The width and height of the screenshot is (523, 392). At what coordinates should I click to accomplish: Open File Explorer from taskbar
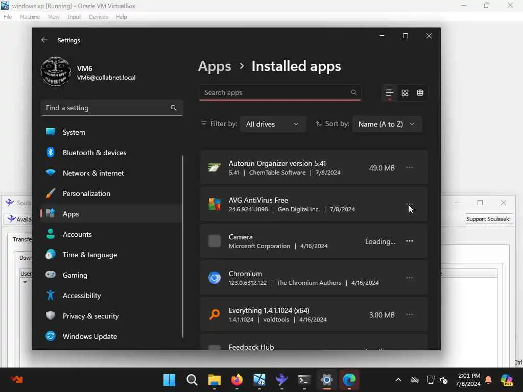215,380
